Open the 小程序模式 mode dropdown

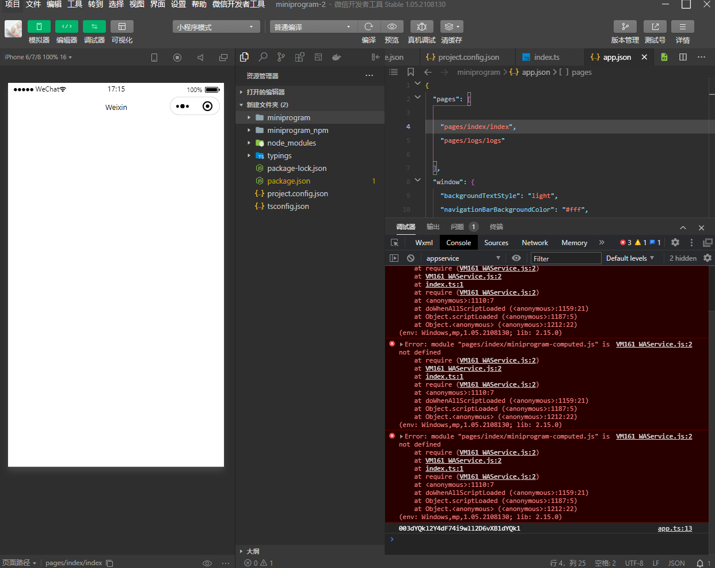point(216,27)
